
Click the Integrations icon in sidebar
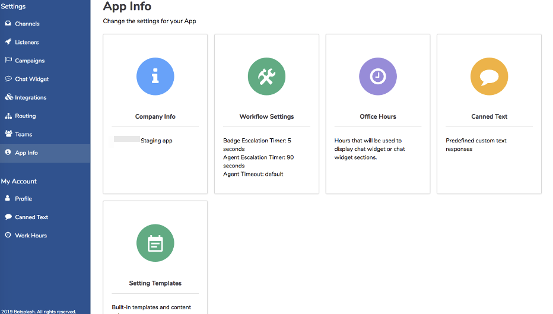(8, 97)
